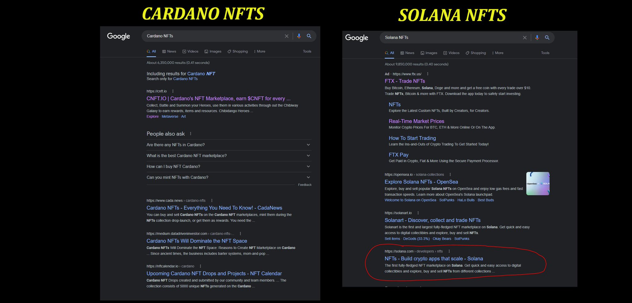The image size is (632, 303).
Task: Open Tools in the Solana search
Action: [x=545, y=53]
